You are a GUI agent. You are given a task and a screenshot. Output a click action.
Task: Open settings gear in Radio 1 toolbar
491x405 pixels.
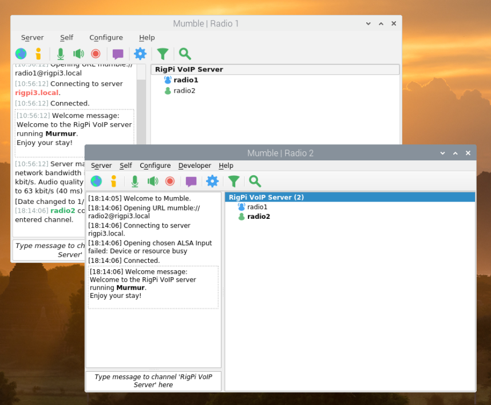coord(140,54)
